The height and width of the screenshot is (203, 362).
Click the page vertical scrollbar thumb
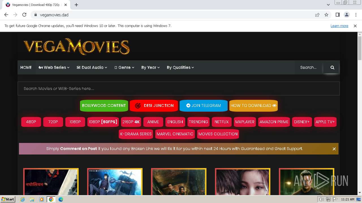(x=360, y=48)
